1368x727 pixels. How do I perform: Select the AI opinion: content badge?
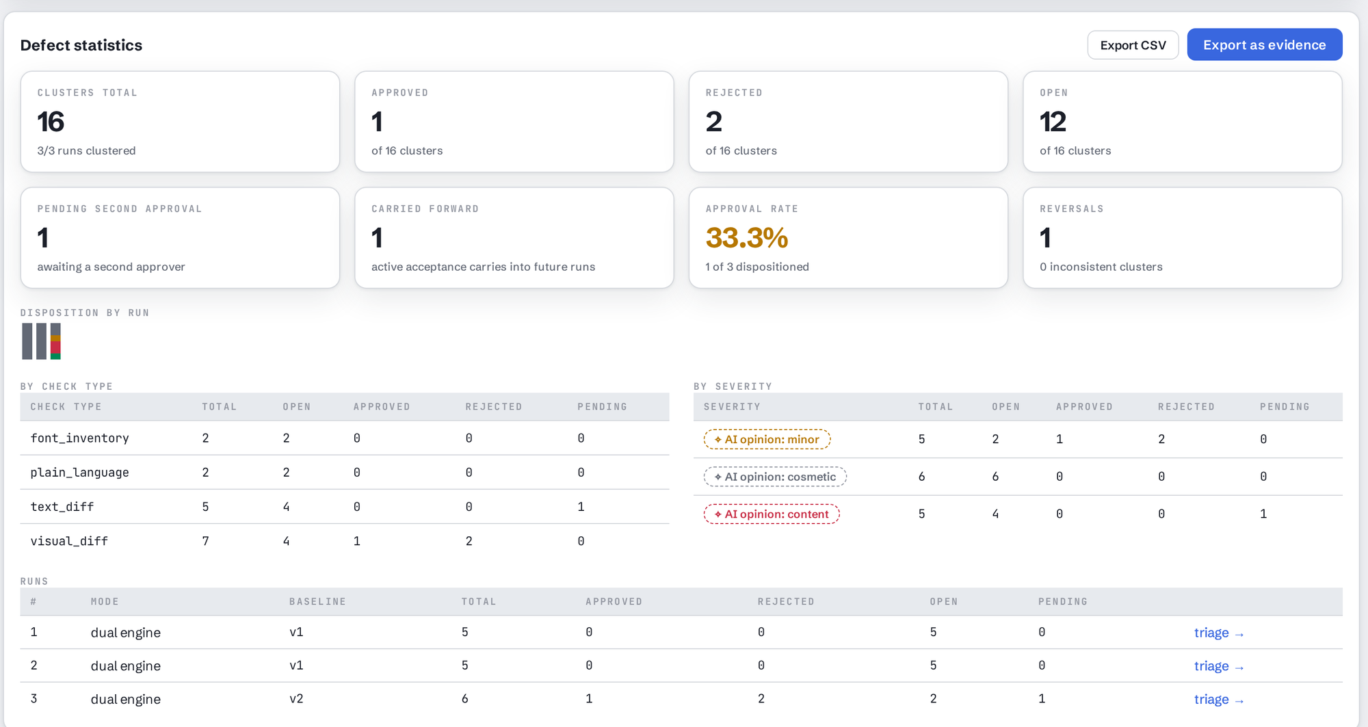(x=772, y=514)
